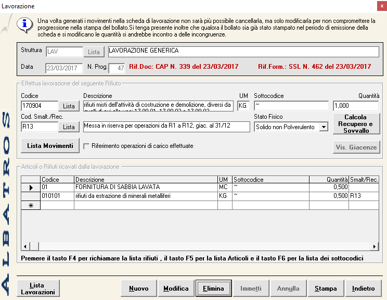The height and width of the screenshot is (300, 387).
Task: Click the Quantità field showing 1,000
Action: pyautogui.click(x=356, y=106)
